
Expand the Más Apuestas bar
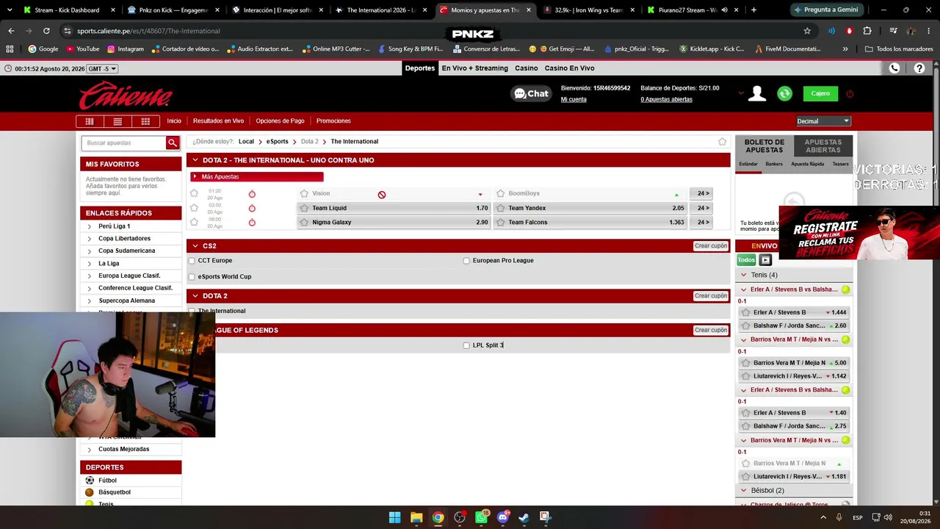click(257, 177)
